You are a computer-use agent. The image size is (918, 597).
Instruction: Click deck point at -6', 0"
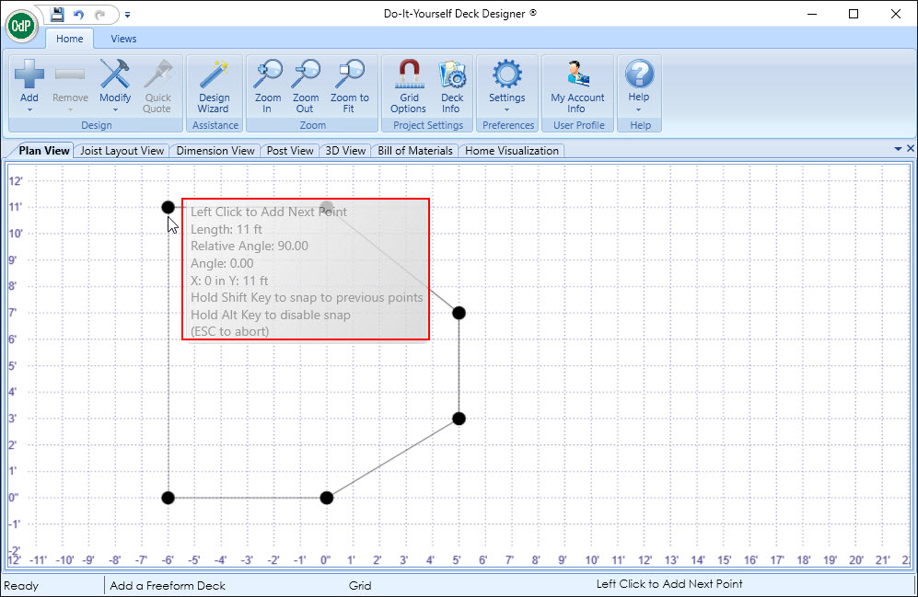tap(168, 498)
